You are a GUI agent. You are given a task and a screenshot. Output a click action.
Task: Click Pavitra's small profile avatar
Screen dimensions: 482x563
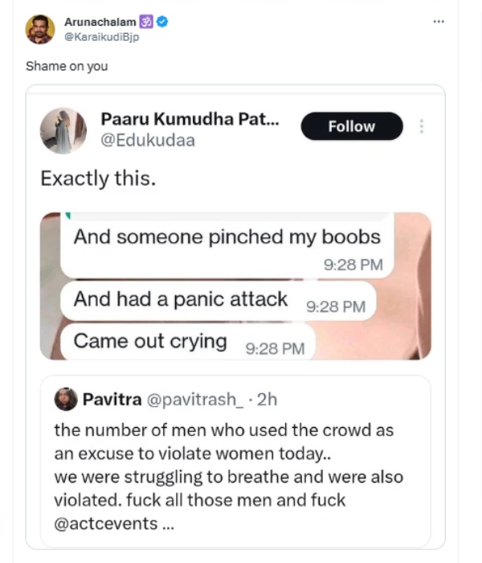[65, 398]
